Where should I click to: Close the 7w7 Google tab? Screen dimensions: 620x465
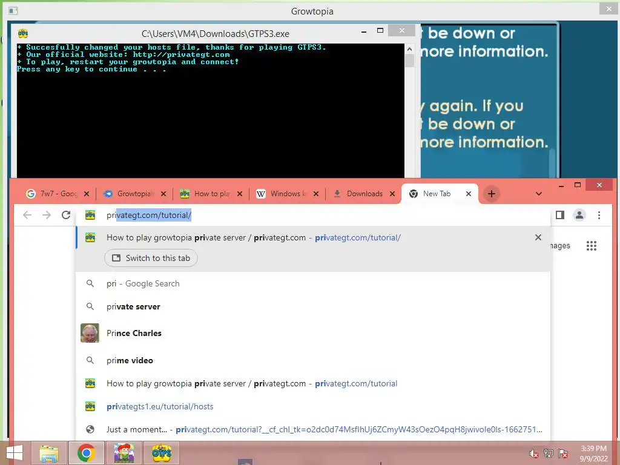click(87, 194)
